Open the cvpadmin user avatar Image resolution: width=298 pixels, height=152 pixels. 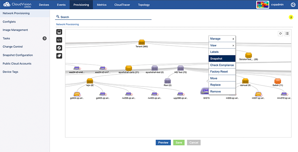click(262, 4)
